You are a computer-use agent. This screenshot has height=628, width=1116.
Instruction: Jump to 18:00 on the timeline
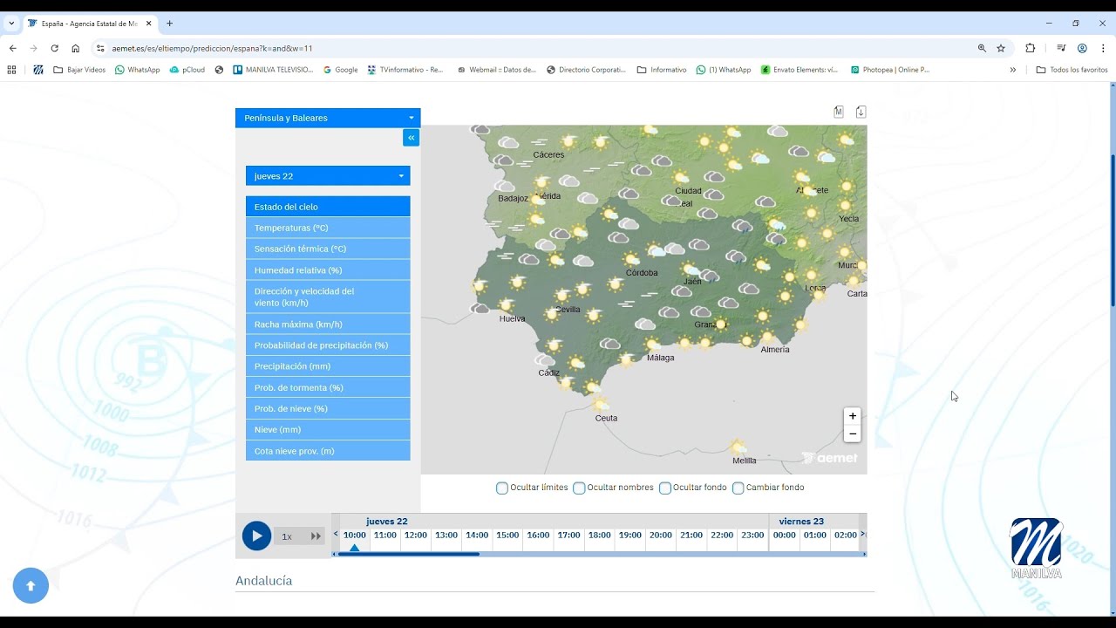pyautogui.click(x=599, y=536)
